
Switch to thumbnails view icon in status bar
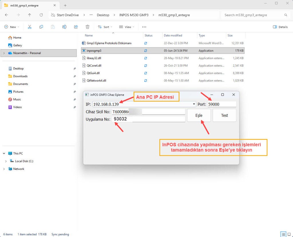(289, 234)
